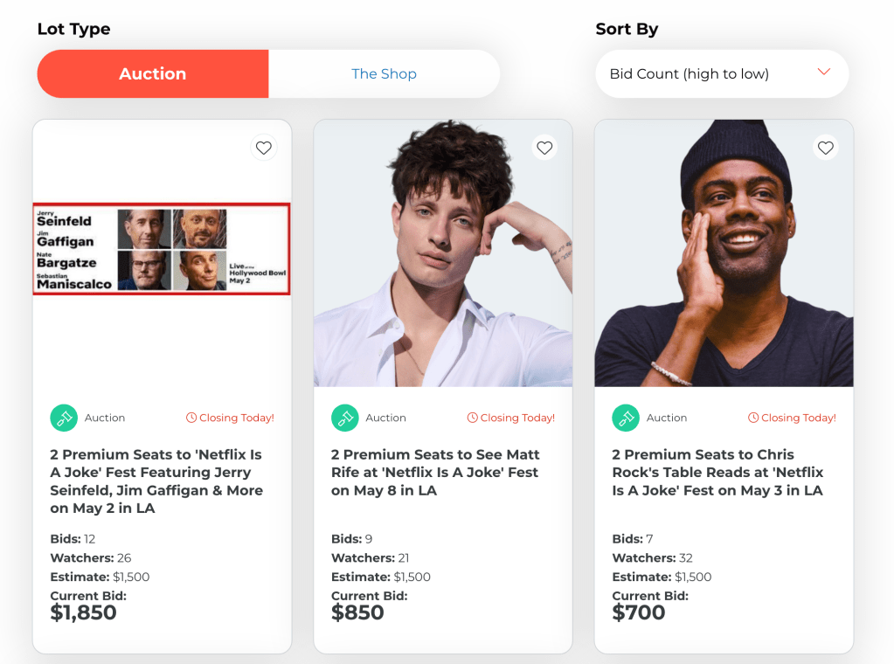The height and width of the screenshot is (664, 894).
Task: Click the $1,850 current bid amount
Action: pyautogui.click(x=83, y=613)
